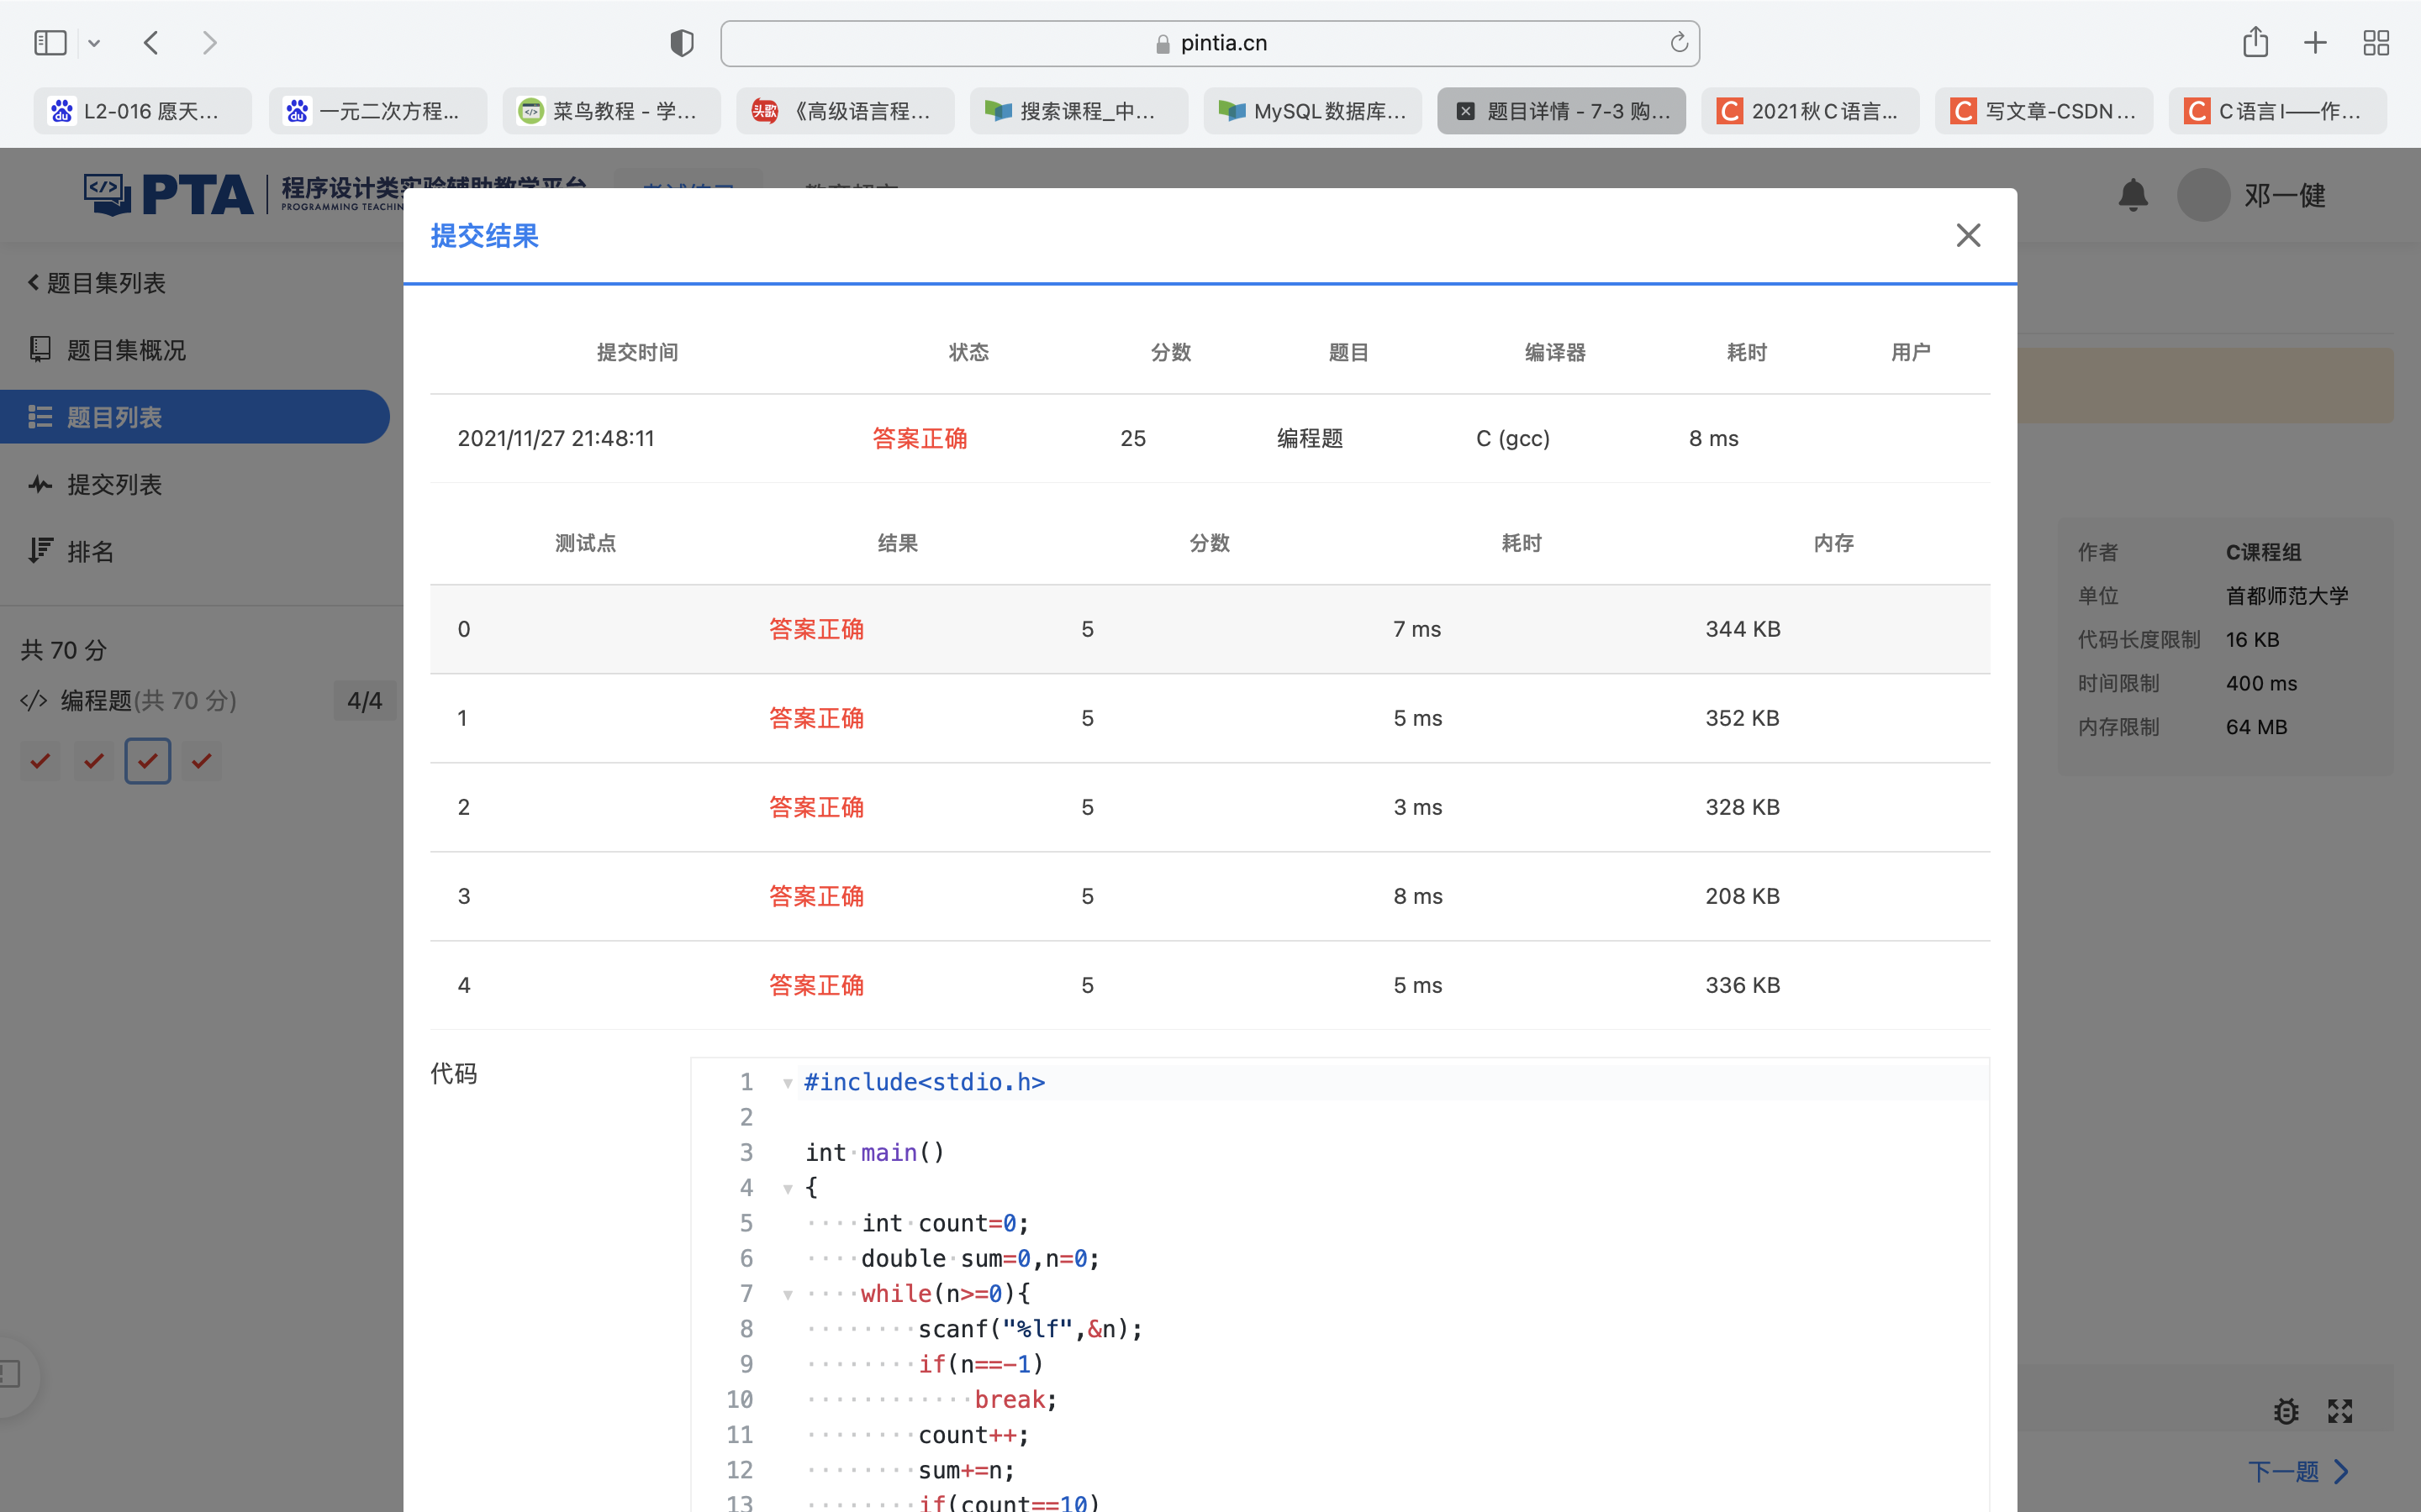Image resolution: width=2421 pixels, height=1512 pixels.
Task: Toggle the Safari sidebar button
Action: (50, 43)
